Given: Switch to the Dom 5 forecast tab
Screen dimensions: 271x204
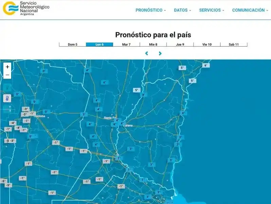Looking at the screenshot, I should coord(73,45).
